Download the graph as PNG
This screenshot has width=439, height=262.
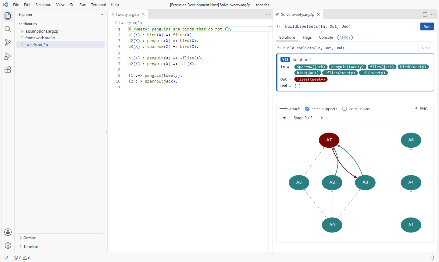[421, 109]
